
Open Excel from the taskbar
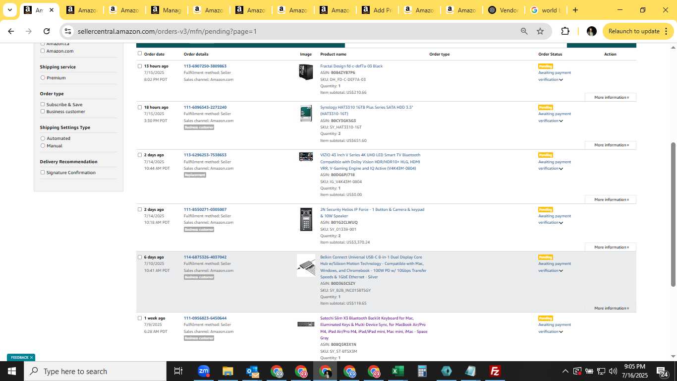pos(397,371)
